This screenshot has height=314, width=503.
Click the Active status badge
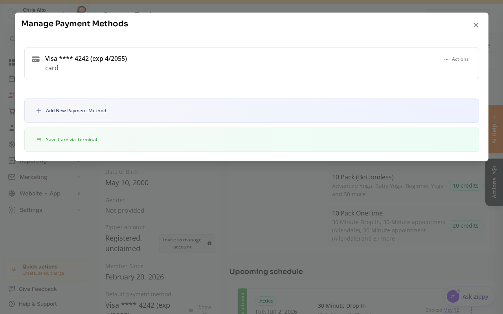click(266, 301)
